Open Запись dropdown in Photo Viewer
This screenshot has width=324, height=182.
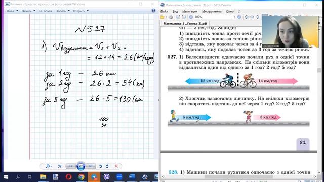tap(63, 11)
